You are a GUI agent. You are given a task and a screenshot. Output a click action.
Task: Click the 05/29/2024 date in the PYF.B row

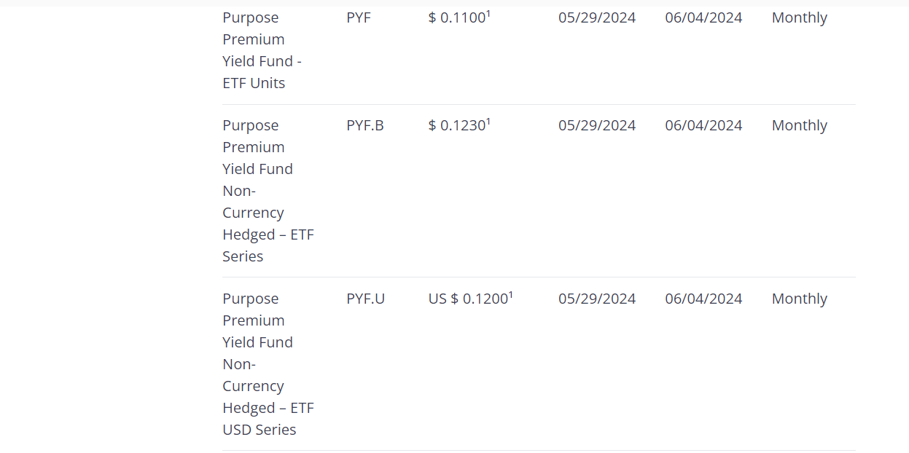[x=597, y=125]
